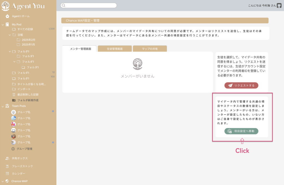
Task: Open the カレンダー calendar icon
Action: pos(7,174)
